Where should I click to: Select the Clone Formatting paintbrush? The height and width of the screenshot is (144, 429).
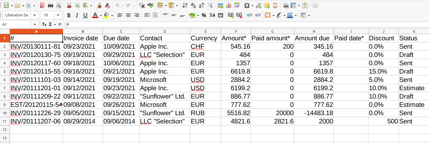coord(99,5)
